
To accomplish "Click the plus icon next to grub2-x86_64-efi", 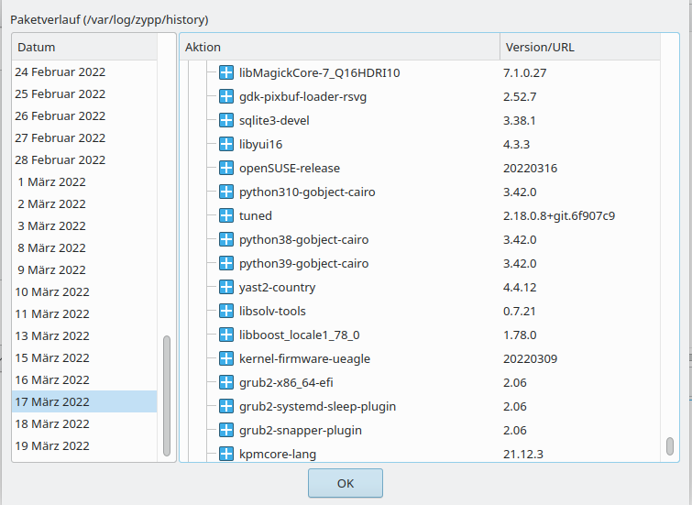I will (x=226, y=382).
